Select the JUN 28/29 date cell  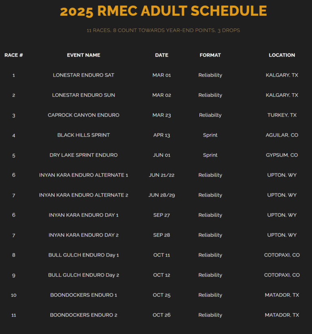[x=162, y=195]
